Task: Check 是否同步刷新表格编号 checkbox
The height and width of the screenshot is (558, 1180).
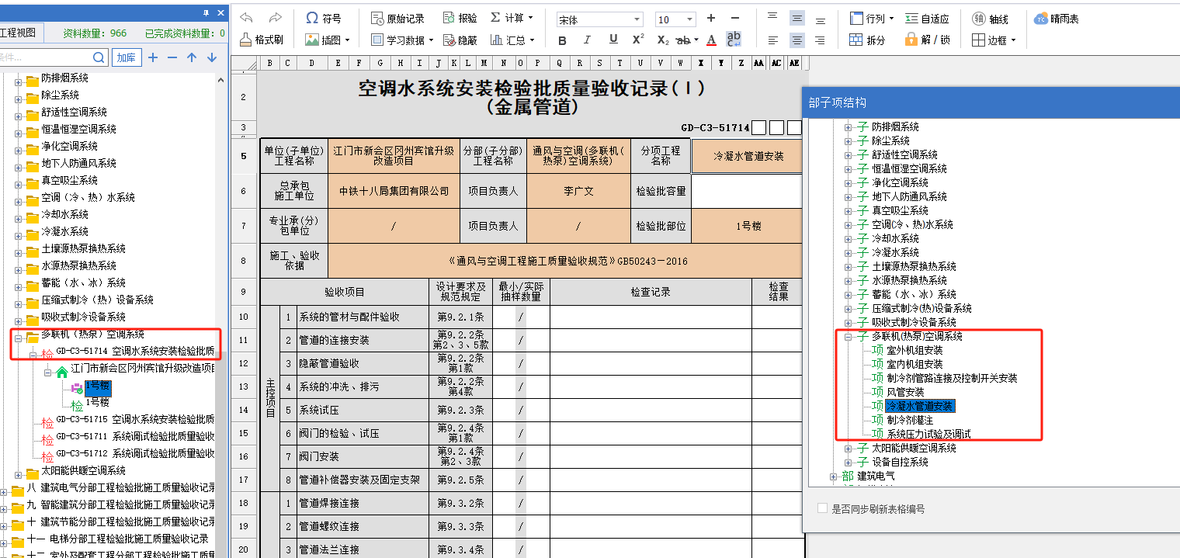Action: coord(823,508)
